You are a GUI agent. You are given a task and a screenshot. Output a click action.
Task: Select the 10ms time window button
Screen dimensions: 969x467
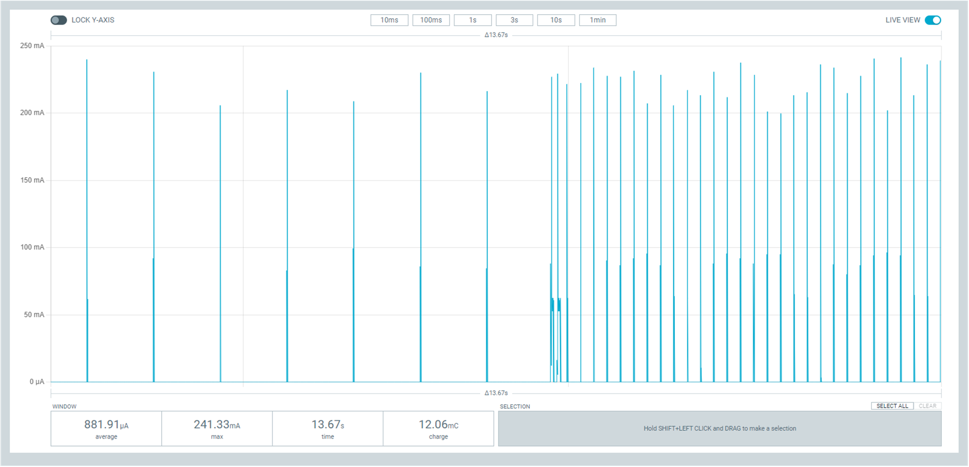click(389, 20)
